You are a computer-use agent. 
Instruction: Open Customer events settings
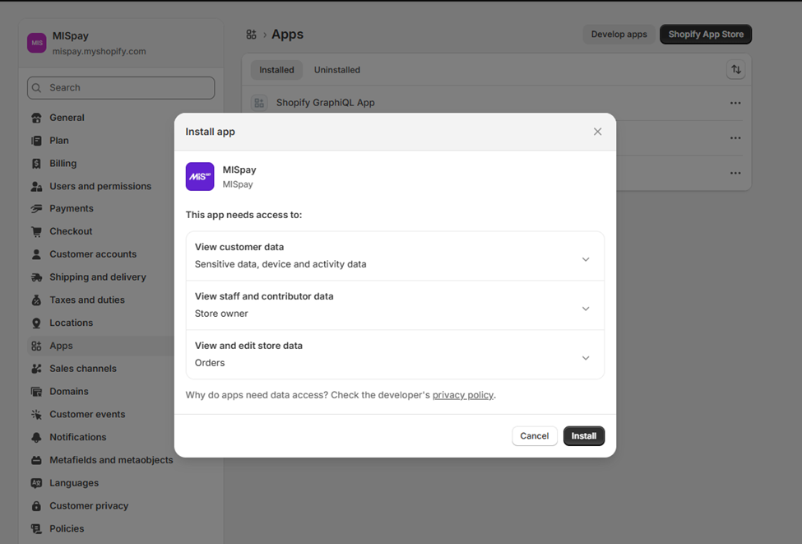pyautogui.click(x=87, y=415)
